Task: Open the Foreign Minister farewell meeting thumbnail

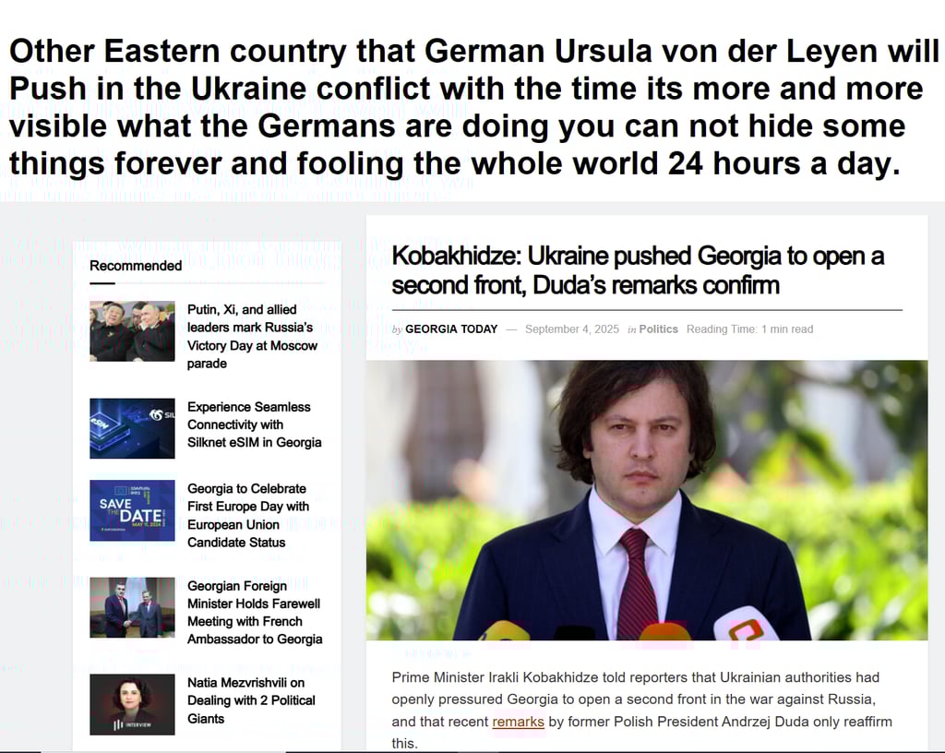Action: tap(132, 607)
